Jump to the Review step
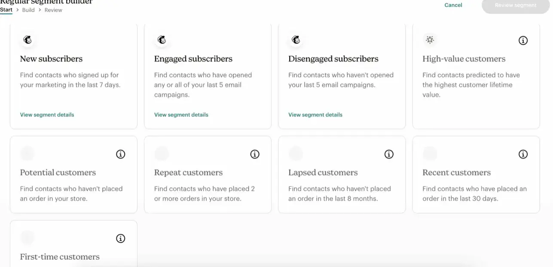This screenshot has height=267, width=553. pos(53,10)
